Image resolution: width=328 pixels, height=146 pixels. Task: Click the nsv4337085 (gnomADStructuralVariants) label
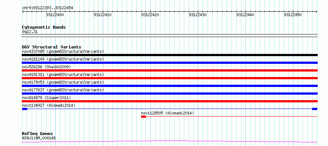point(63,51)
